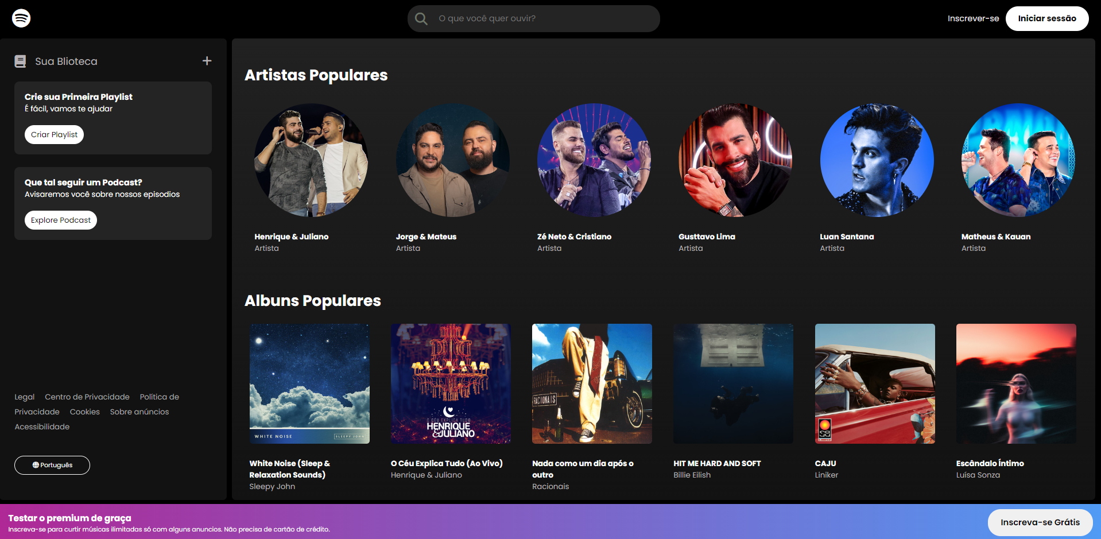Open the Legal page link
This screenshot has width=1101, height=539.
25,397
